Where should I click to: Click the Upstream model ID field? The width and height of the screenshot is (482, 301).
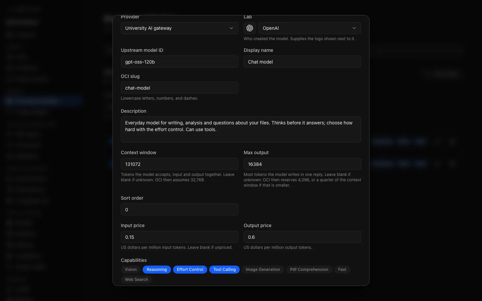coord(179,62)
